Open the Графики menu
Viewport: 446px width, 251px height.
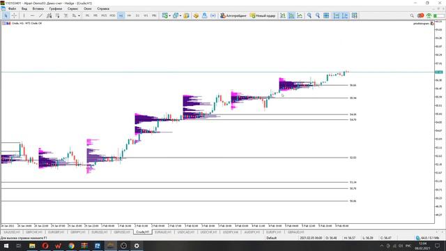coord(56,8)
